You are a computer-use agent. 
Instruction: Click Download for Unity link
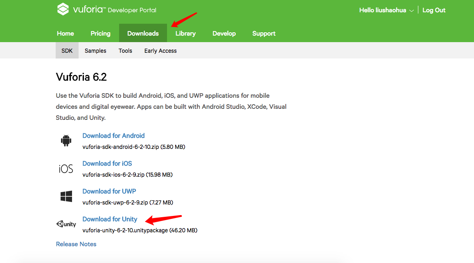tap(110, 219)
